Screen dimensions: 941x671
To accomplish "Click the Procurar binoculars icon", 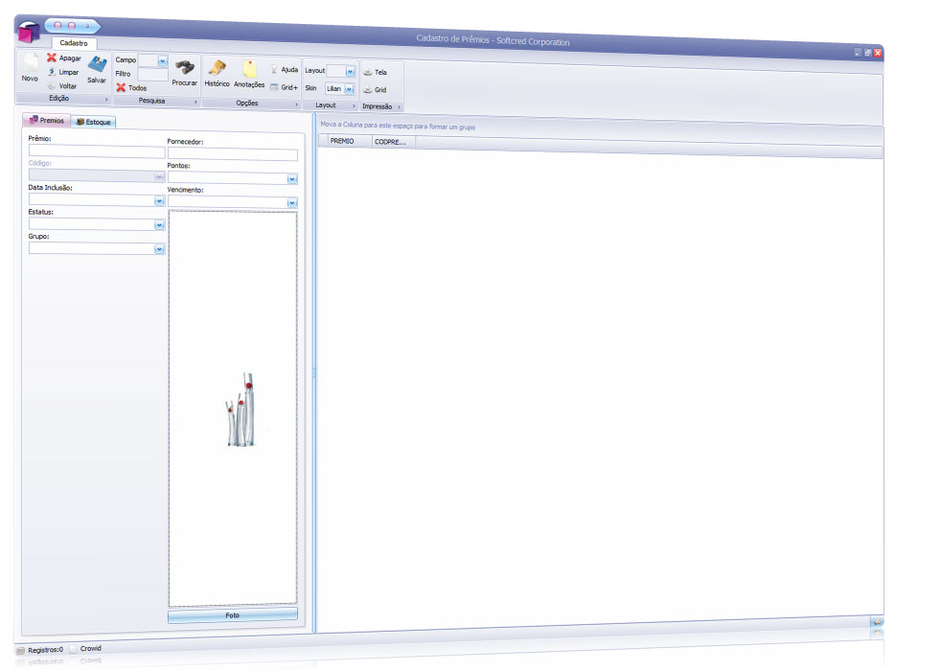I will pyautogui.click(x=184, y=67).
